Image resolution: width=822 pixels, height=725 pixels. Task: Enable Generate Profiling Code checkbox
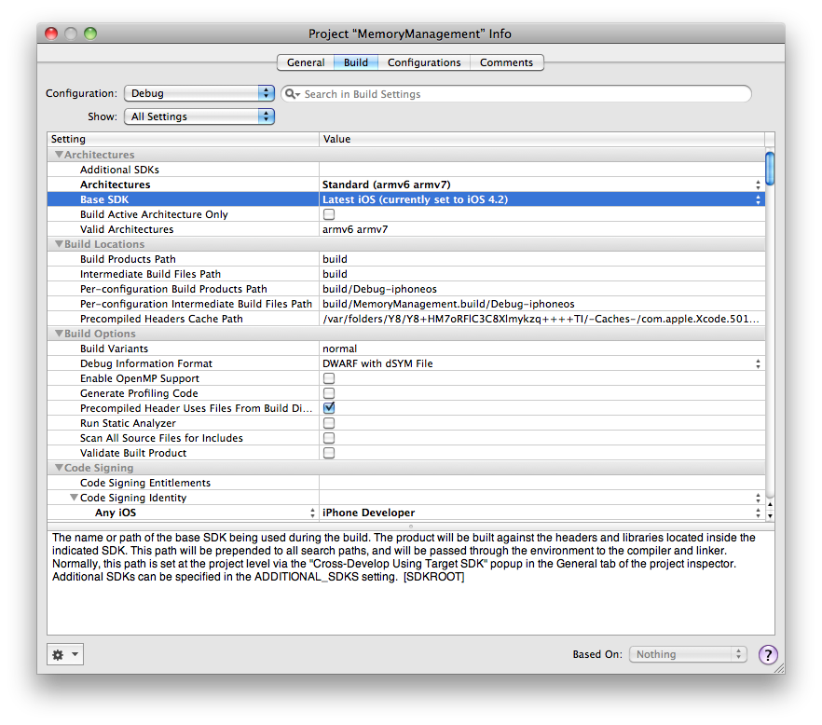coord(329,393)
